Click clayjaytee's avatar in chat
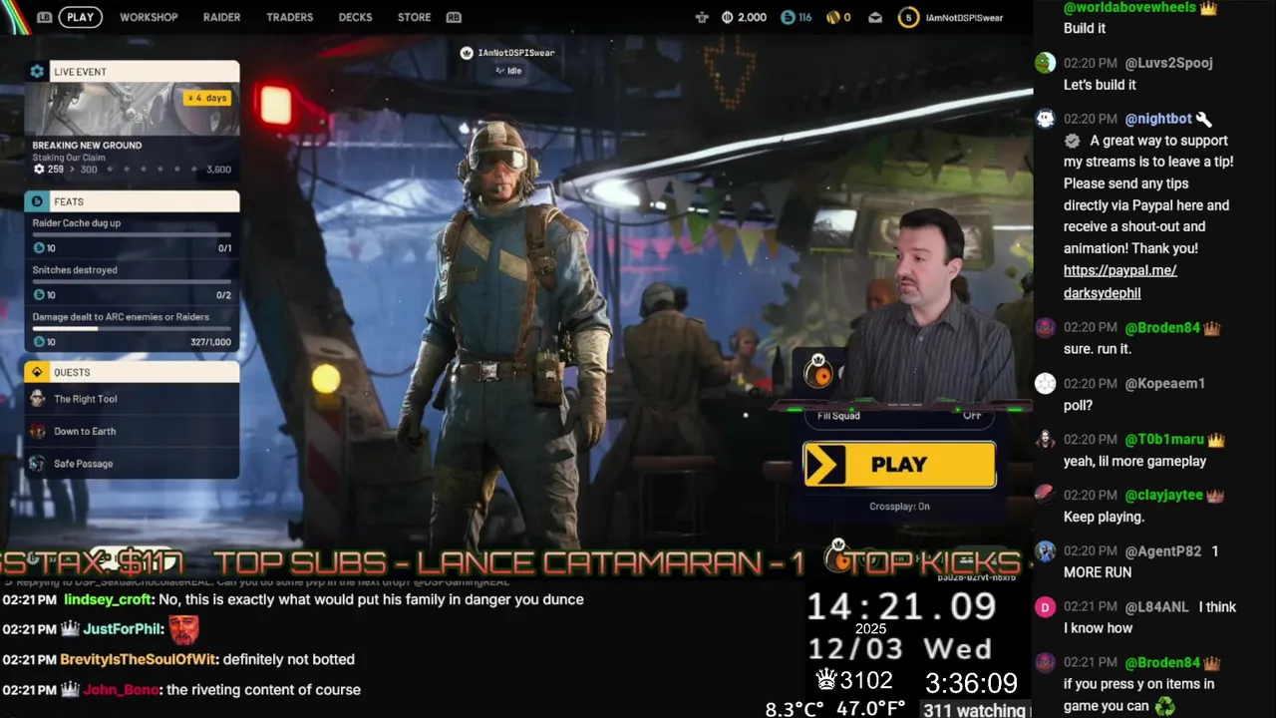 (x=1045, y=495)
